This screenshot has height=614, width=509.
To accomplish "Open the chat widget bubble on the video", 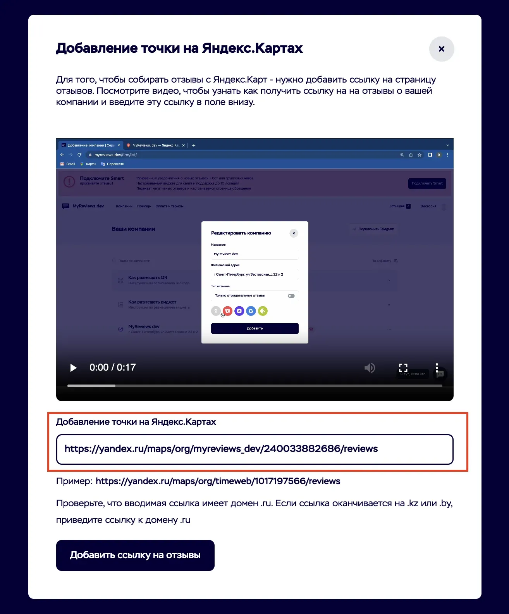I will [x=440, y=374].
